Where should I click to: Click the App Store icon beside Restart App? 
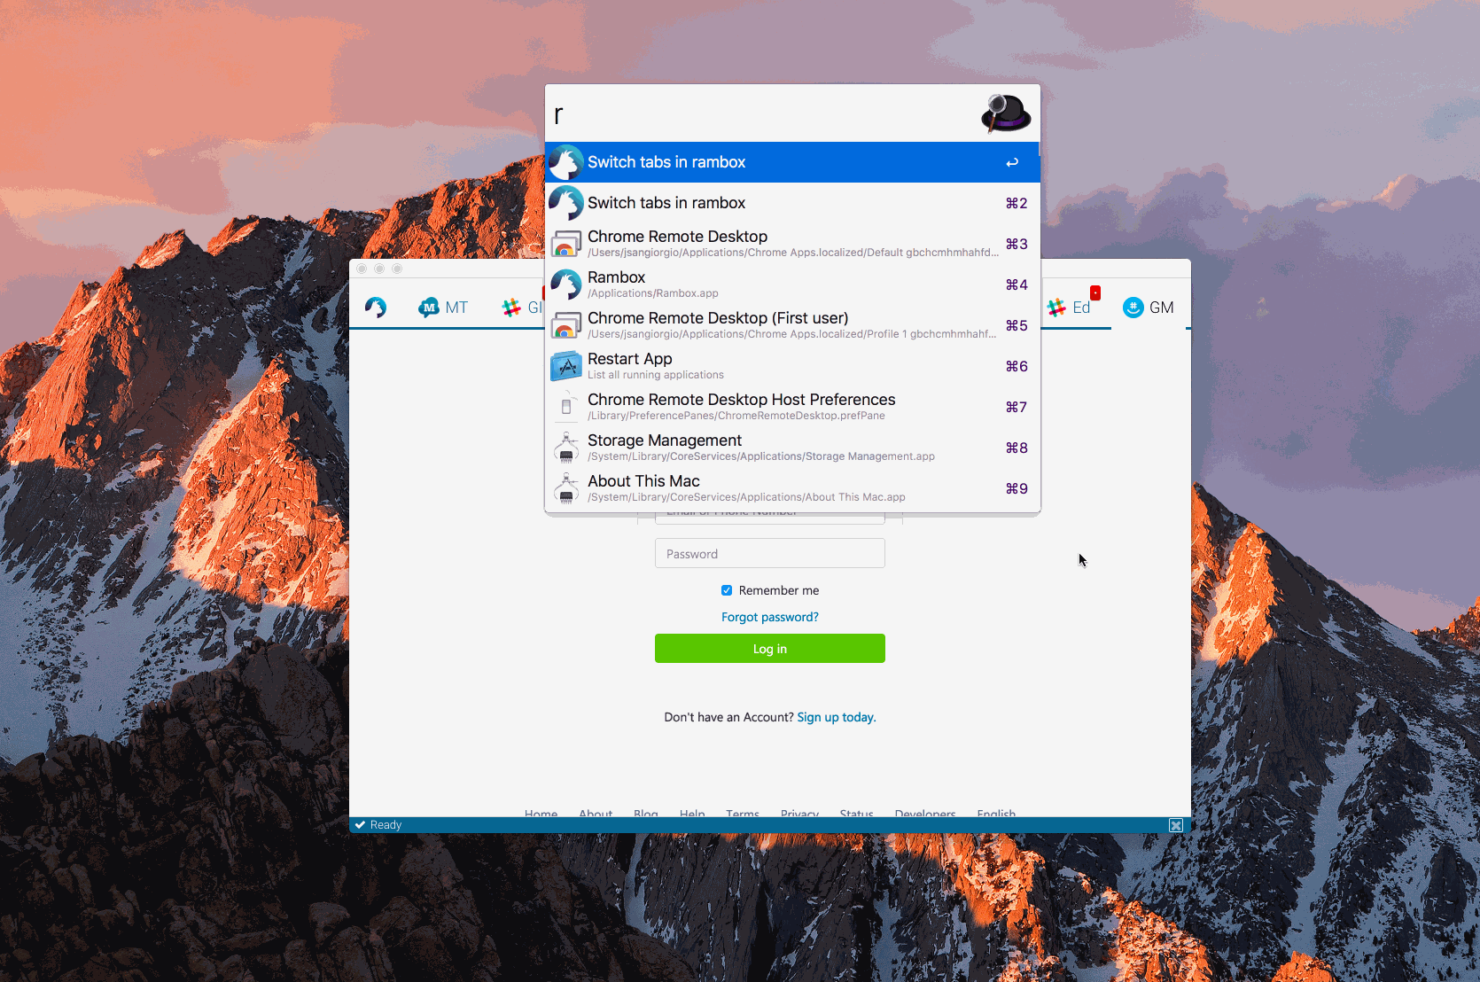(x=566, y=366)
